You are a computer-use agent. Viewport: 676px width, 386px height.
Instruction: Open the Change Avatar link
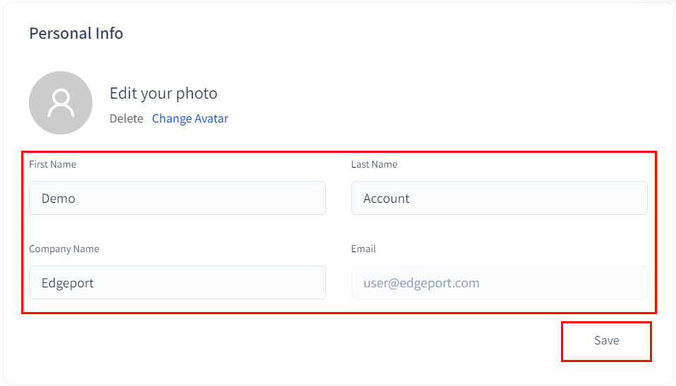(190, 118)
